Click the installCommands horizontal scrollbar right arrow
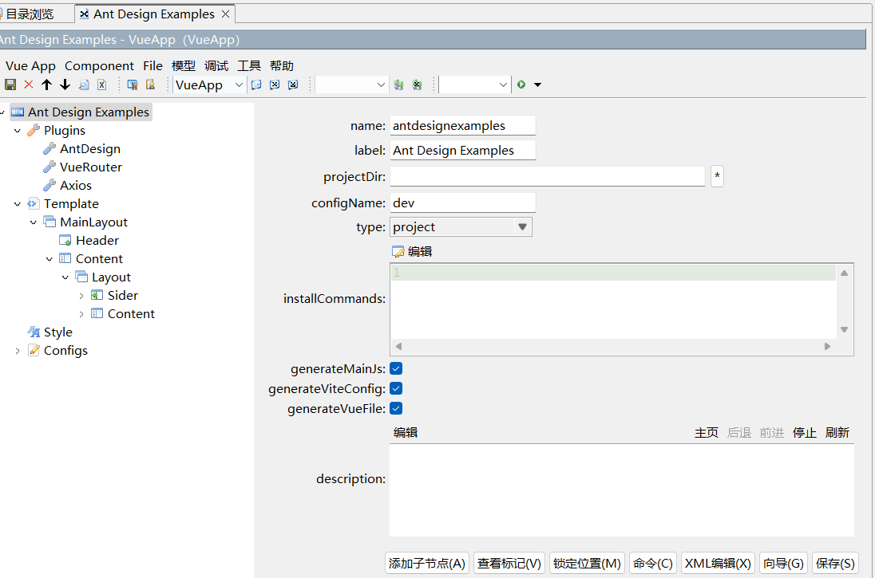This screenshot has width=875, height=578. click(x=828, y=347)
